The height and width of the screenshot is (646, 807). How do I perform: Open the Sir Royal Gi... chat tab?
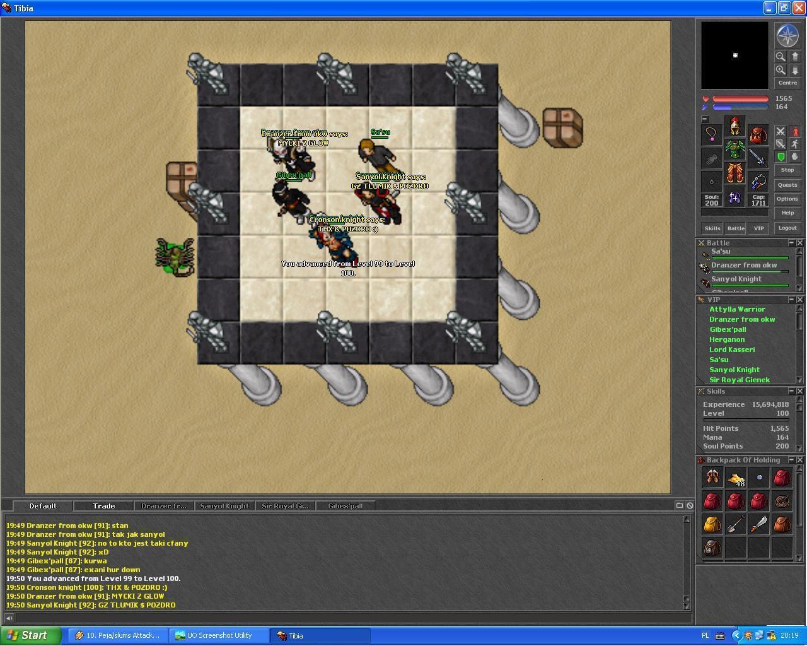pos(285,506)
